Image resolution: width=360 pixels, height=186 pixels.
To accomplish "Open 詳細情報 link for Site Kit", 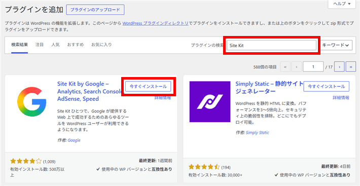I will 163,97.
